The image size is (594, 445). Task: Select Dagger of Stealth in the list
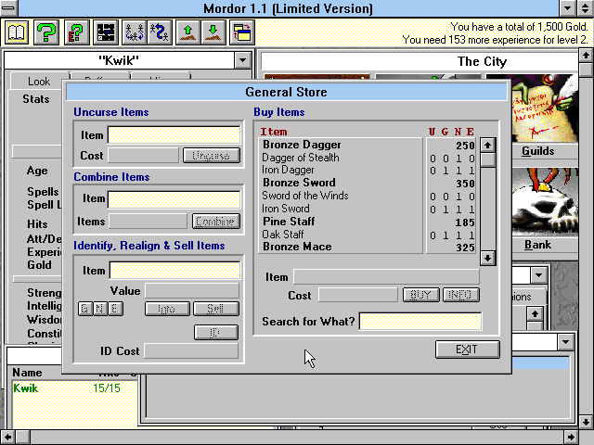point(341,158)
